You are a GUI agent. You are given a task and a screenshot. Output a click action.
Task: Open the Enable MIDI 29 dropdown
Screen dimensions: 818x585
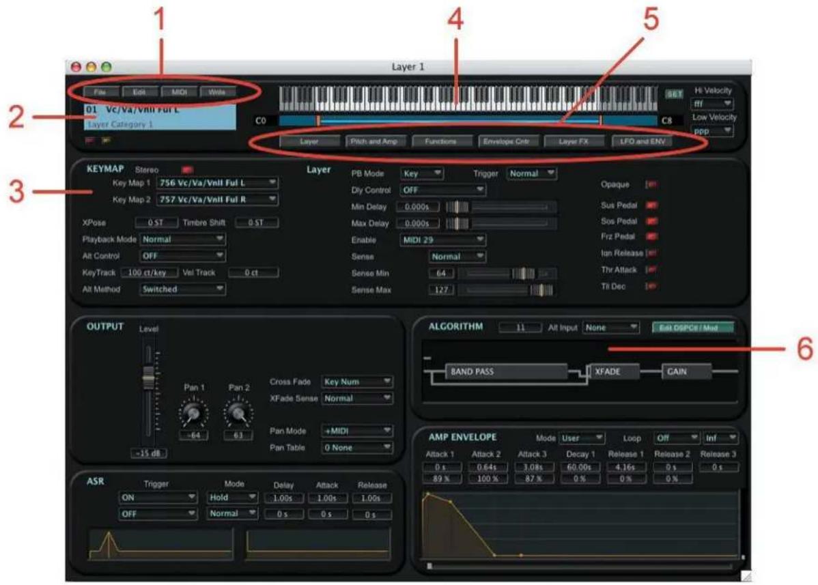point(443,240)
